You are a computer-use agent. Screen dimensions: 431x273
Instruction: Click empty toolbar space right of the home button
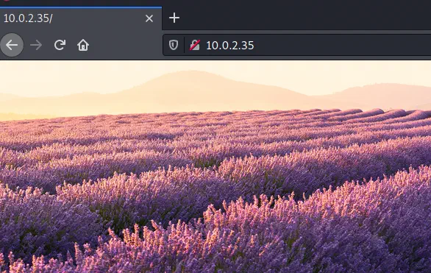pos(127,45)
